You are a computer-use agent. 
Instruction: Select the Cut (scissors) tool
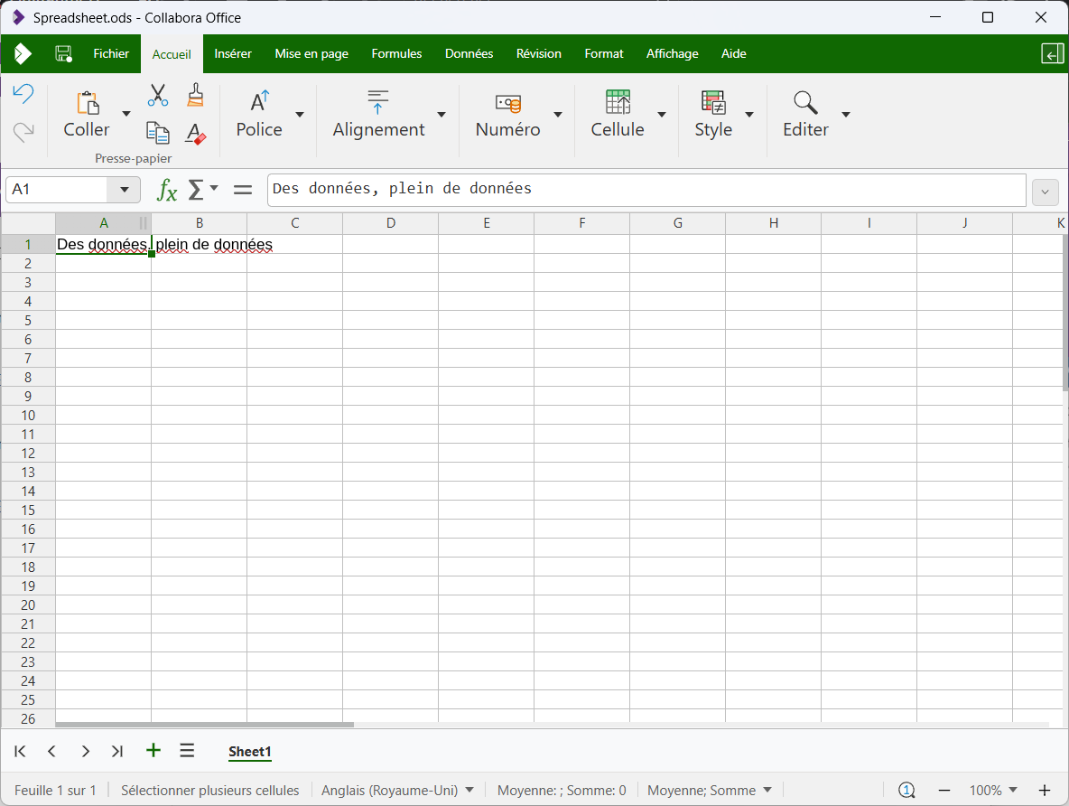(x=157, y=95)
